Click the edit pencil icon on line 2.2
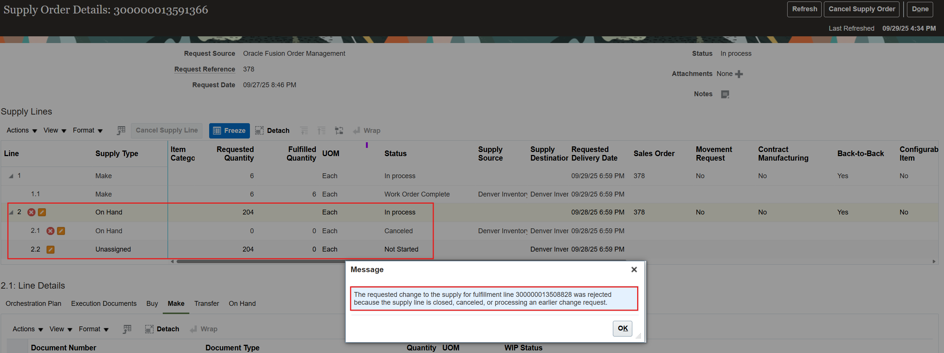The width and height of the screenshot is (944, 353). click(51, 249)
